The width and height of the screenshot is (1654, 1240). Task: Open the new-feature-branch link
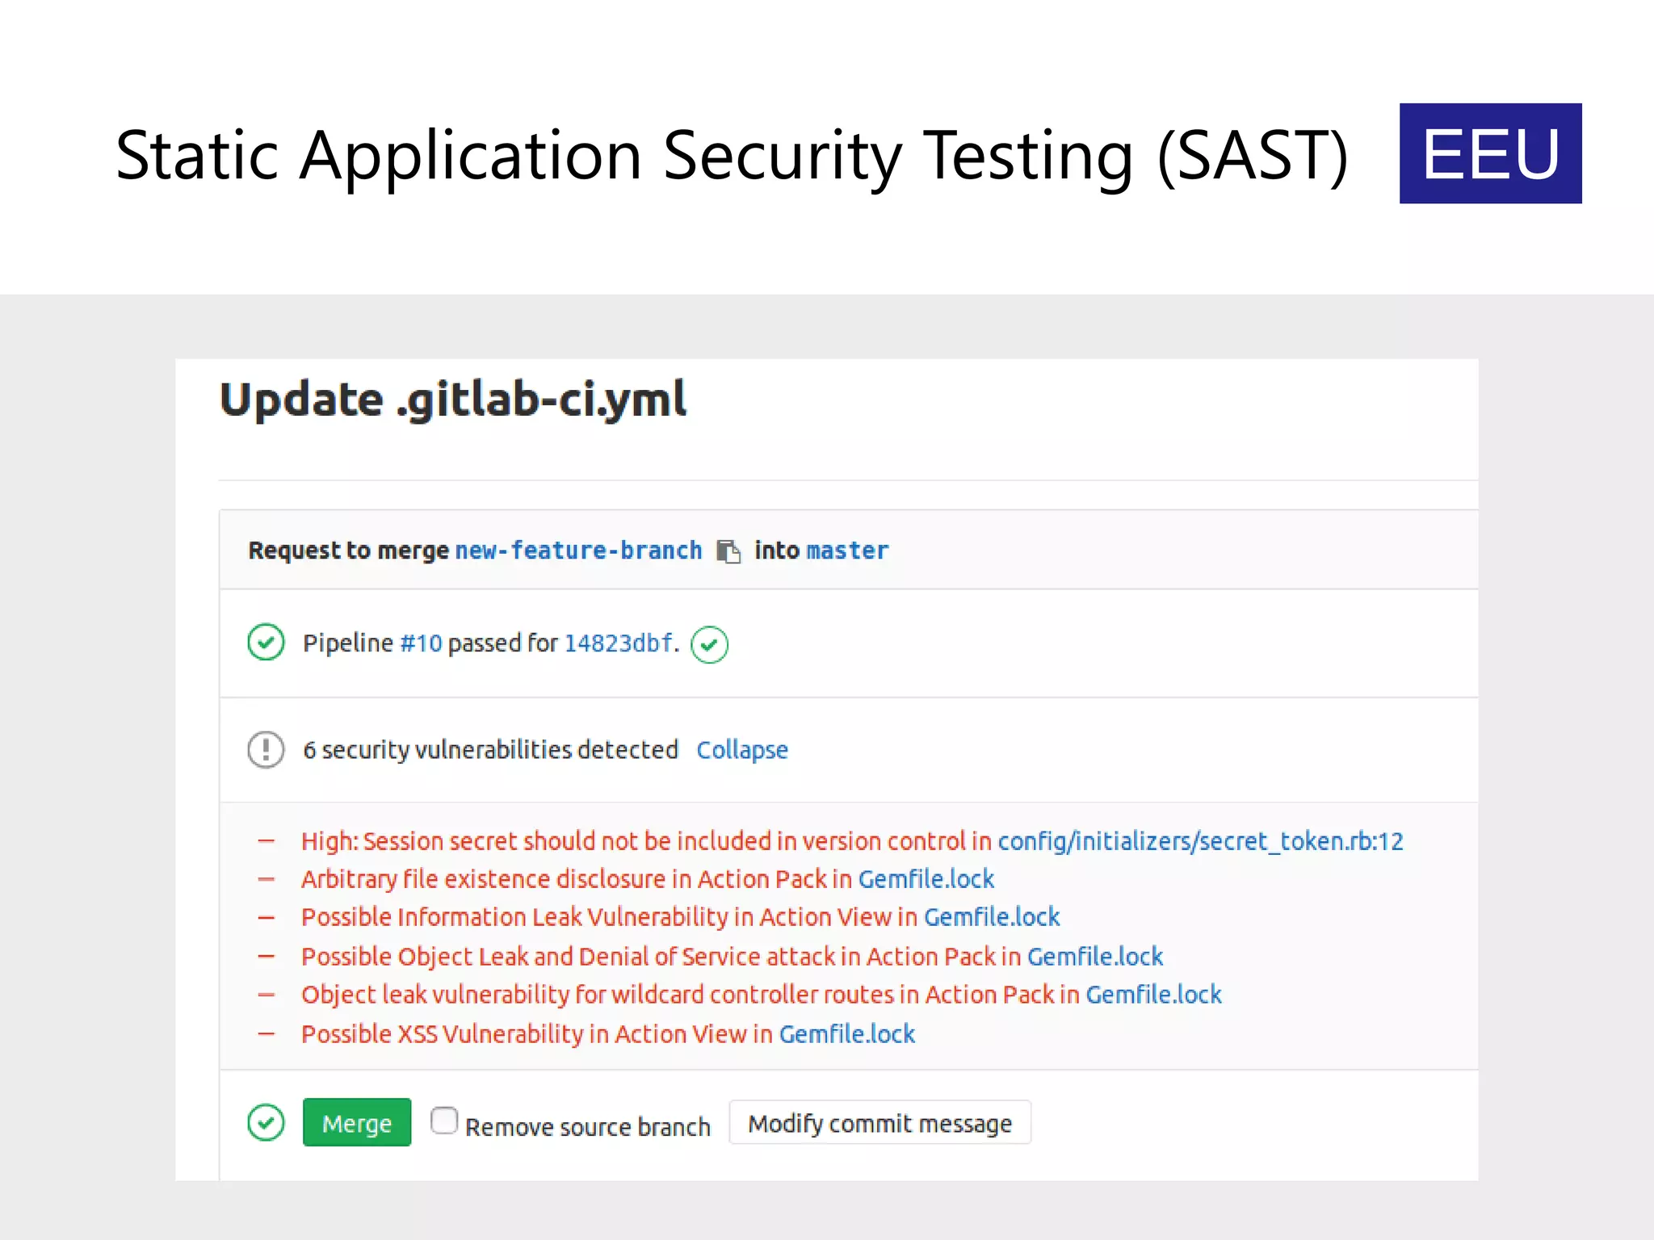[578, 551]
